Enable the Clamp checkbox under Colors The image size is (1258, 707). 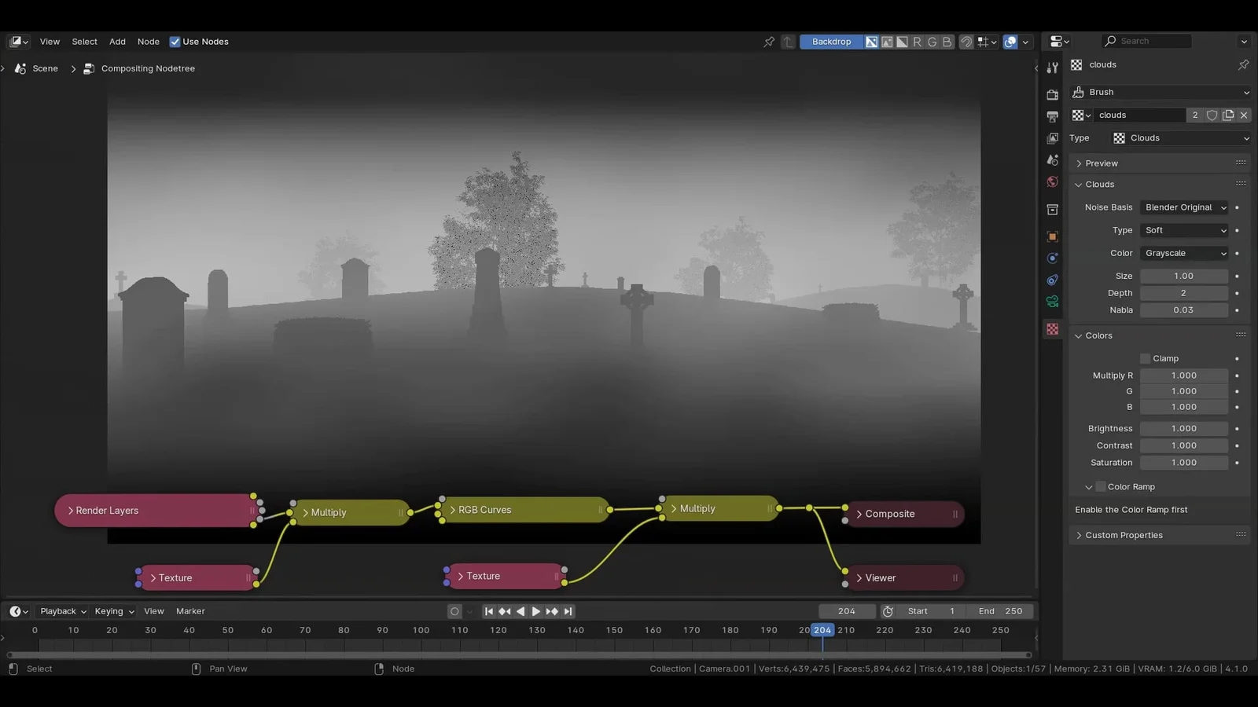coord(1146,359)
